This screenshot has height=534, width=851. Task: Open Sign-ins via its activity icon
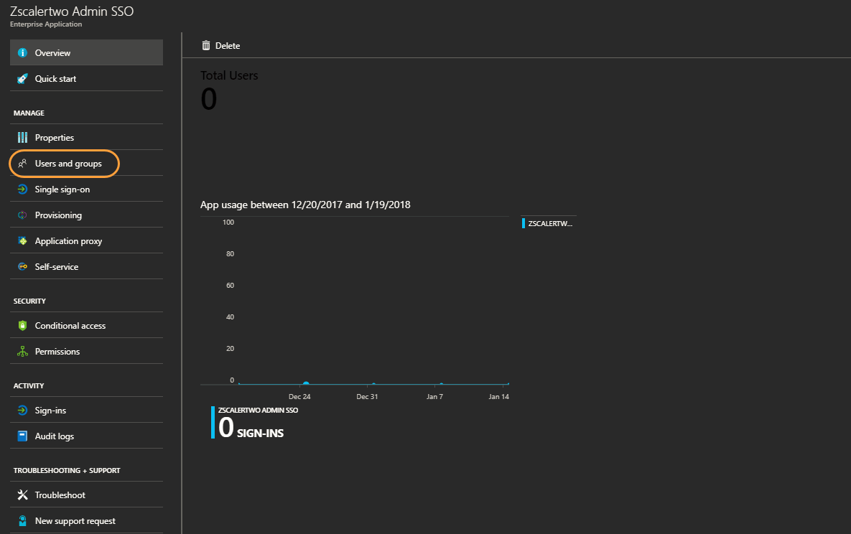pos(24,410)
